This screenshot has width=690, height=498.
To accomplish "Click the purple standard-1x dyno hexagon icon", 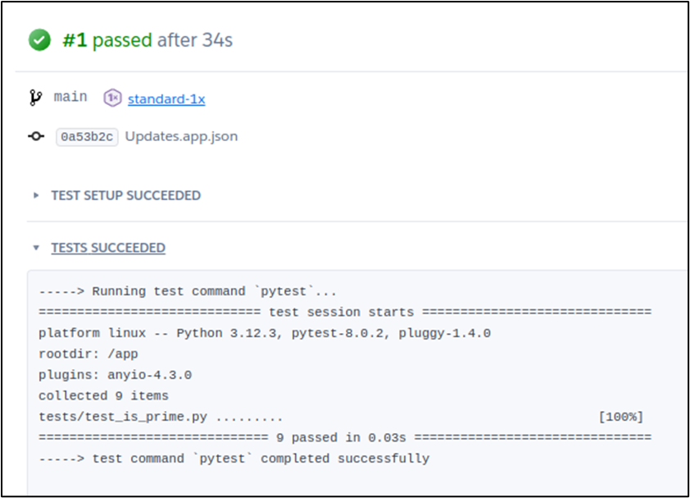I will (112, 98).
